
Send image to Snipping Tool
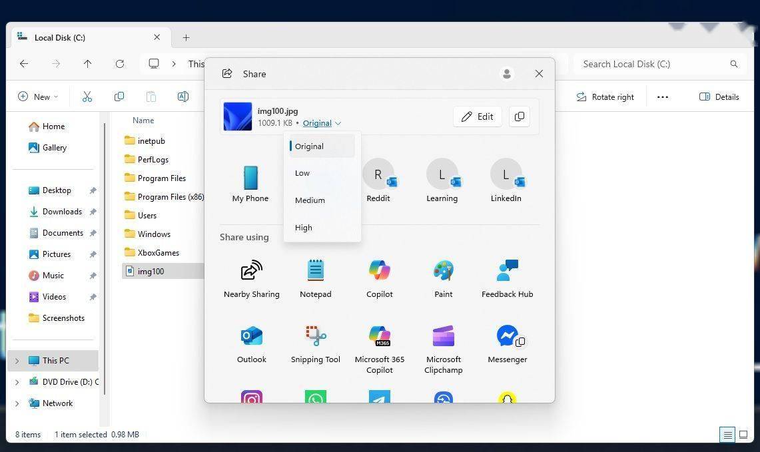[316, 344]
